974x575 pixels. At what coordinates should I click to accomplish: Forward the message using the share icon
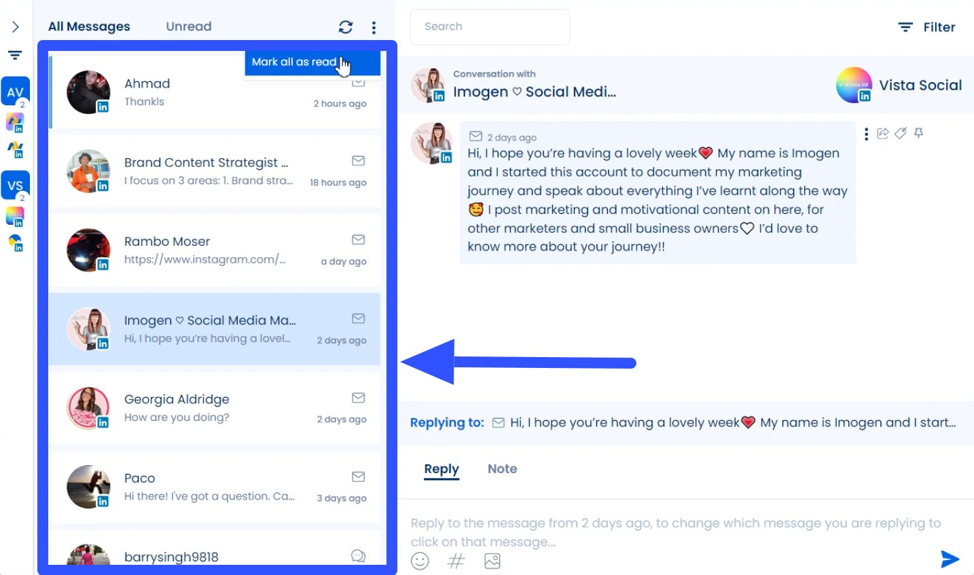tap(882, 133)
